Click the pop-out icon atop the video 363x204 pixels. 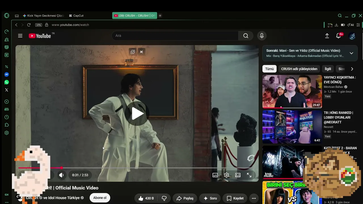(x=133, y=52)
